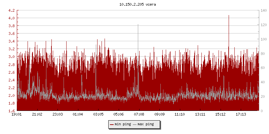This screenshot has height=134, width=269.
Task: Select the 03:05 time axis label
Action: 98,115
